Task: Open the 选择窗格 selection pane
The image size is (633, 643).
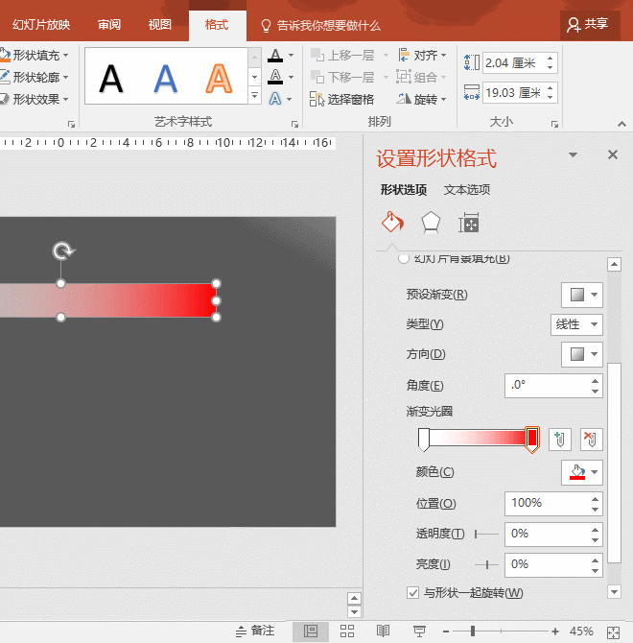Action: tap(341, 99)
